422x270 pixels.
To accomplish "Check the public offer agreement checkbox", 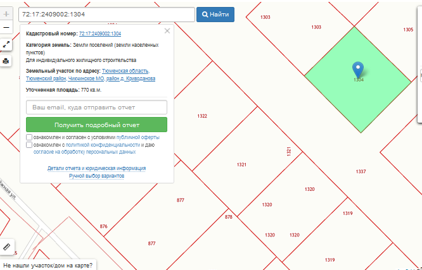I will [30, 137].
